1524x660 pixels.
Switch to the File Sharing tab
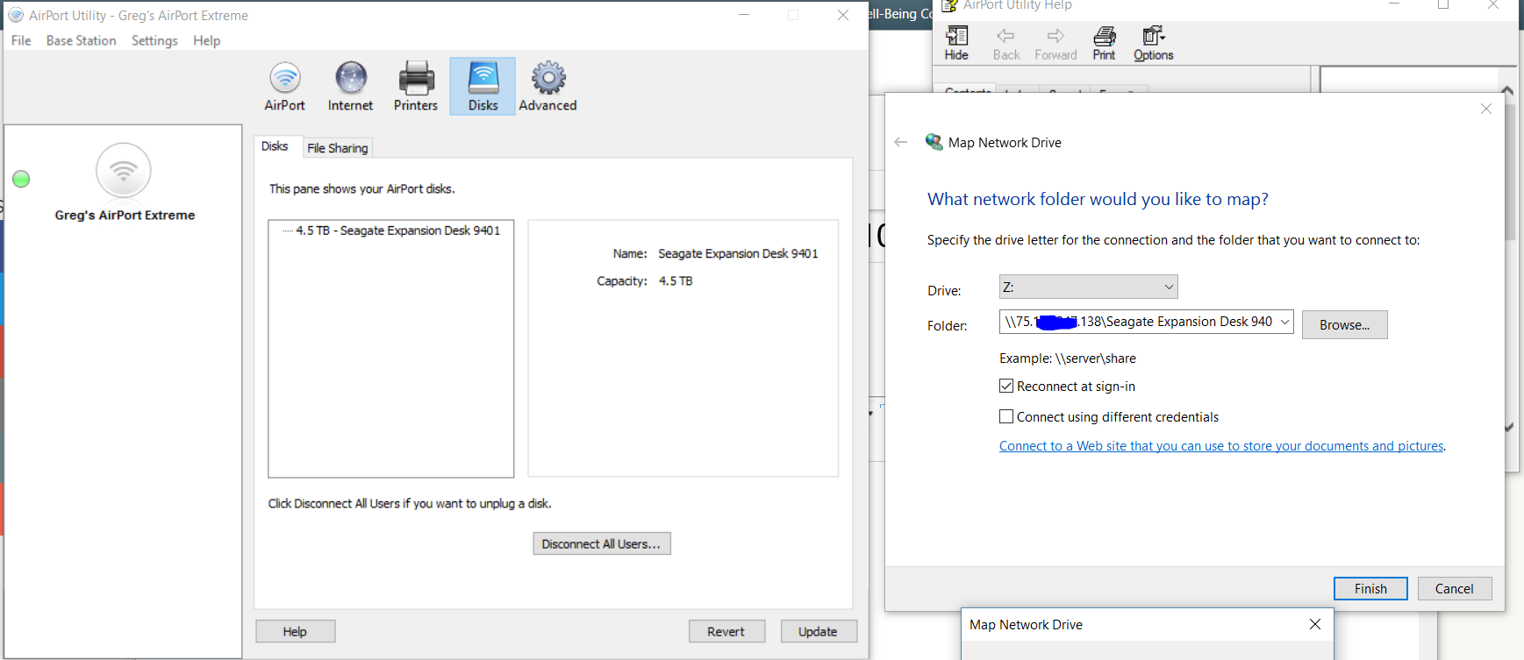pyautogui.click(x=338, y=148)
